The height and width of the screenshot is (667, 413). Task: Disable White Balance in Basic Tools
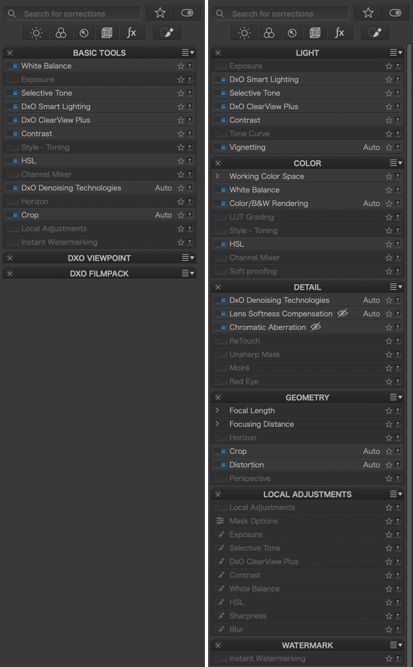(x=13, y=66)
